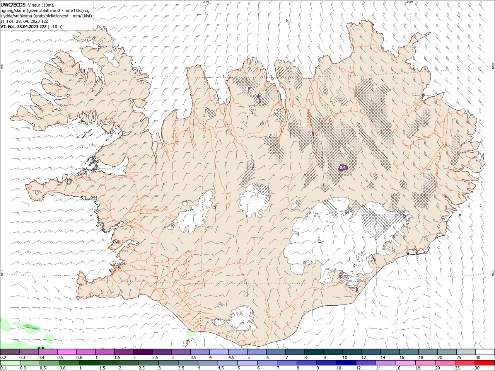Select the upper legend swatch starting at 0.2
This screenshot has height=371, width=495.
pyautogui.click(x=10, y=352)
